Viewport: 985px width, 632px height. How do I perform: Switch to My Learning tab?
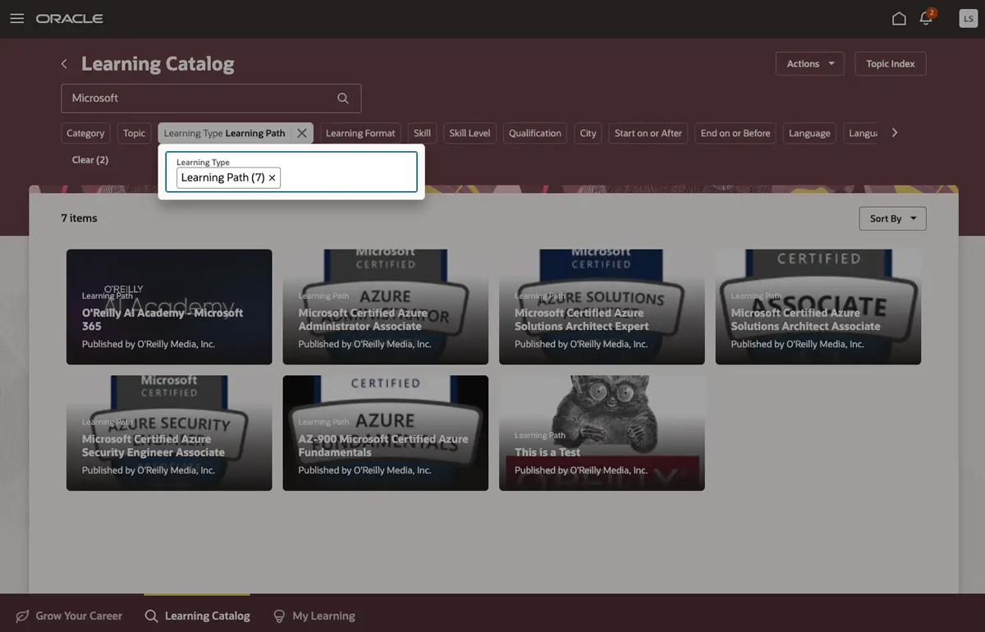[314, 616]
